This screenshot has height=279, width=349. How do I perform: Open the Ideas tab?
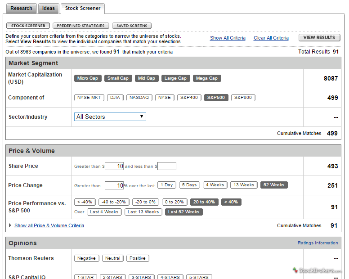pyautogui.click(x=49, y=9)
